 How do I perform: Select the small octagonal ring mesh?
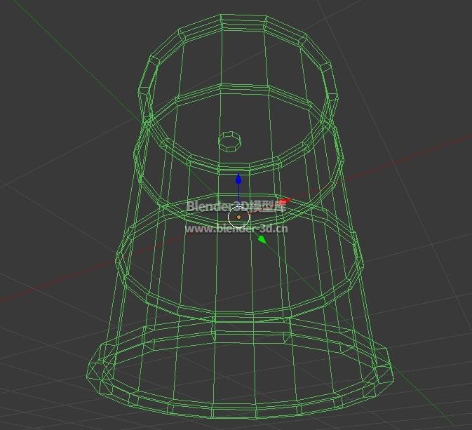coord(229,141)
